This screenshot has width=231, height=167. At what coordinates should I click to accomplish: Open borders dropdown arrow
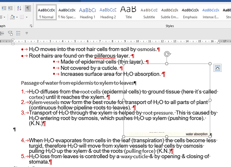click(x=27, y=17)
